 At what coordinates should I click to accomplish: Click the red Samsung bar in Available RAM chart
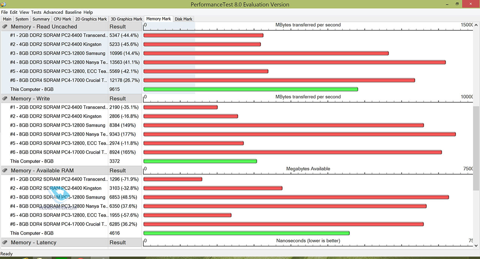coord(296,197)
